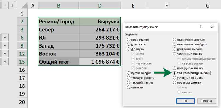Select row 20 header
Screen dimensions: 221x108
pos(22,102)
